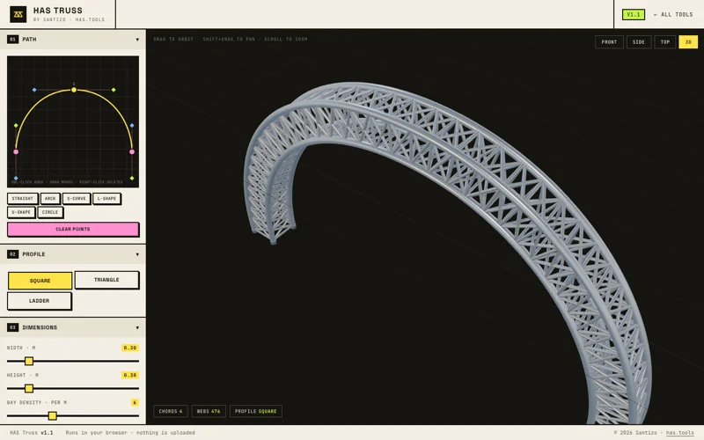The width and height of the screenshot is (704, 440).
Task: Switch to the Side view
Action: tap(639, 42)
